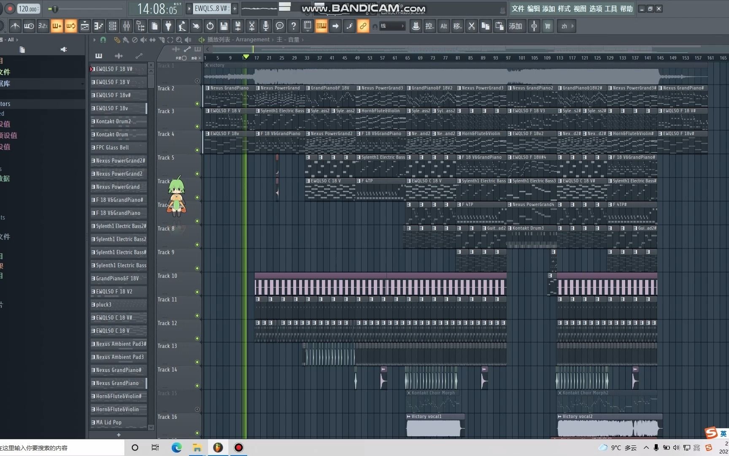Open the channel rack
The height and width of the screenshot is (456, 729).
pos(113,26)
